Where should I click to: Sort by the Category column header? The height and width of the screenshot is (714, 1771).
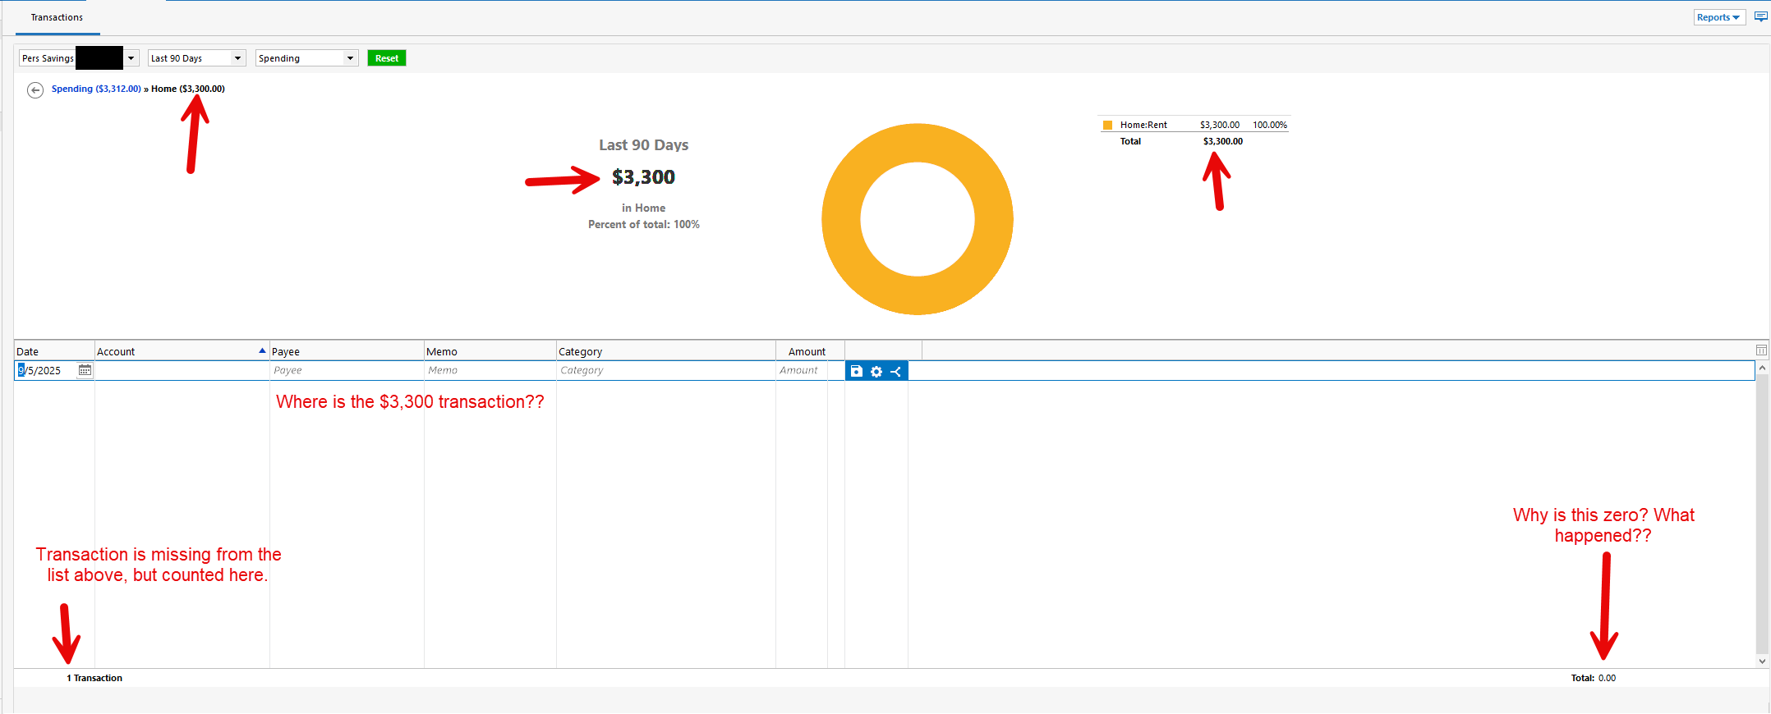(665, 351)
